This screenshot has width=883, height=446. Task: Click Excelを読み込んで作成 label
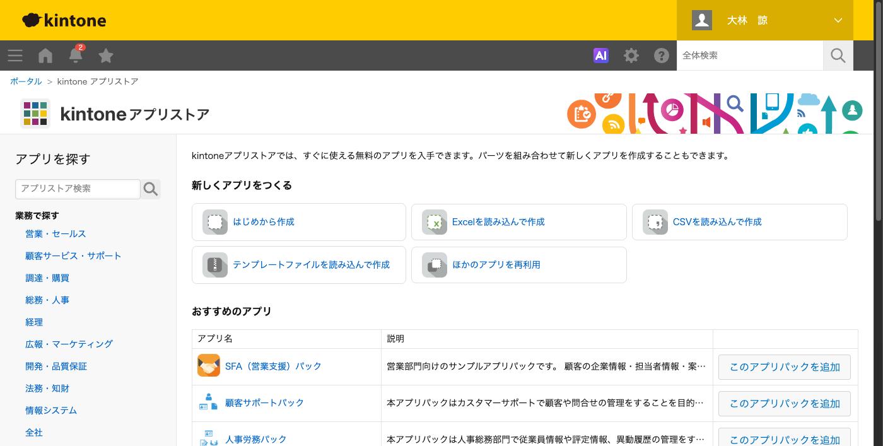pyautogui.click(x=498, y=222)
